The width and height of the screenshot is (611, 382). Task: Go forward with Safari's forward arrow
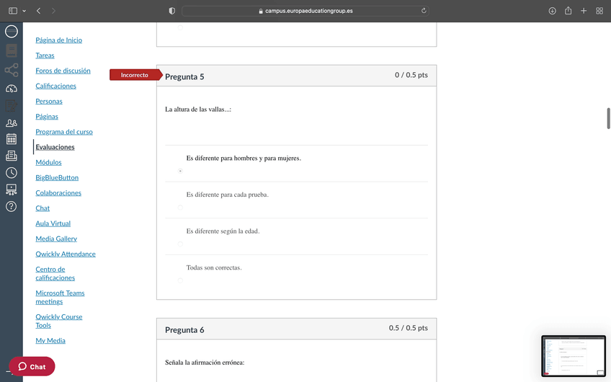click(53, 11)
